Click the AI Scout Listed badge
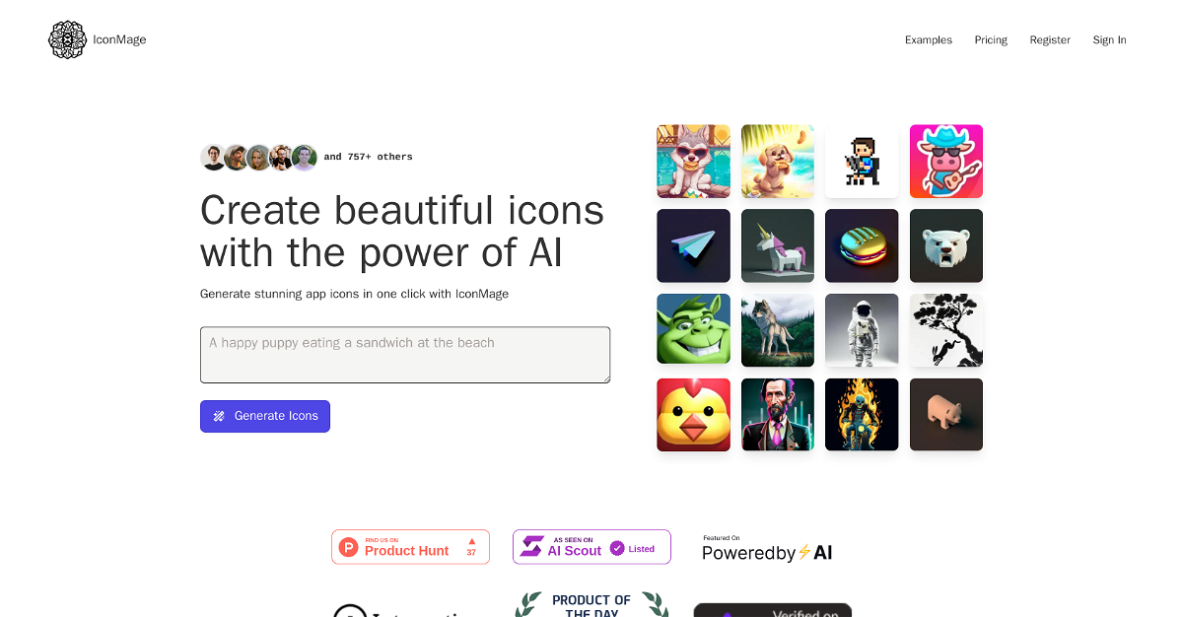Image resolution: width=1183 pixels, height=617 pixels. pos(591,547)
